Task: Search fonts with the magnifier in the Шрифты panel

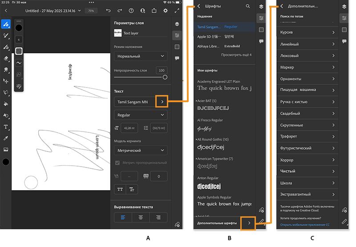Action: click(248, 6)
